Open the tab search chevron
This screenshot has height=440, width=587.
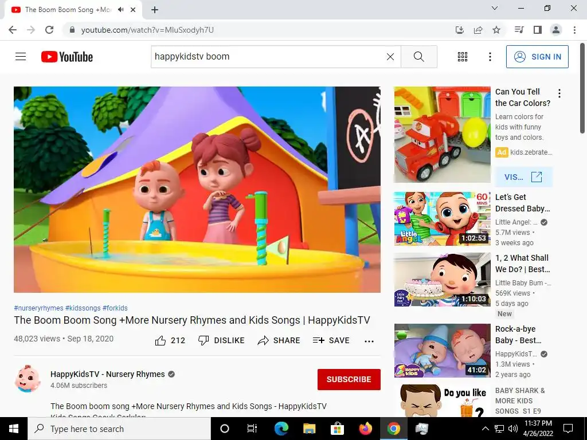click(x=495, y=8)
